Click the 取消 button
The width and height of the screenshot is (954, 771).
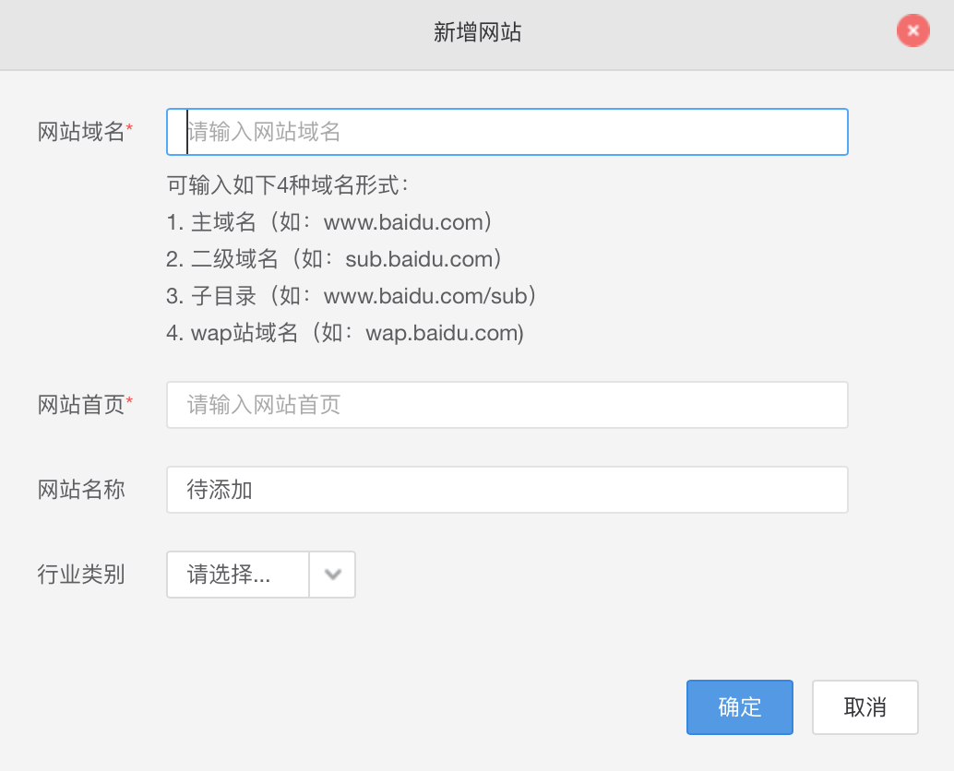click(865, 707)
